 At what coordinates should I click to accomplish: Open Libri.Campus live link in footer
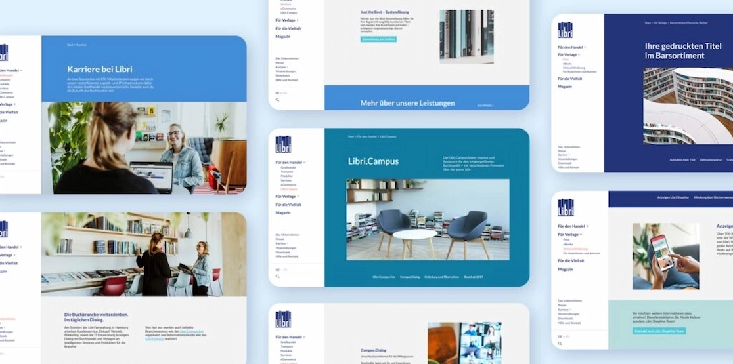click(384, 277)
